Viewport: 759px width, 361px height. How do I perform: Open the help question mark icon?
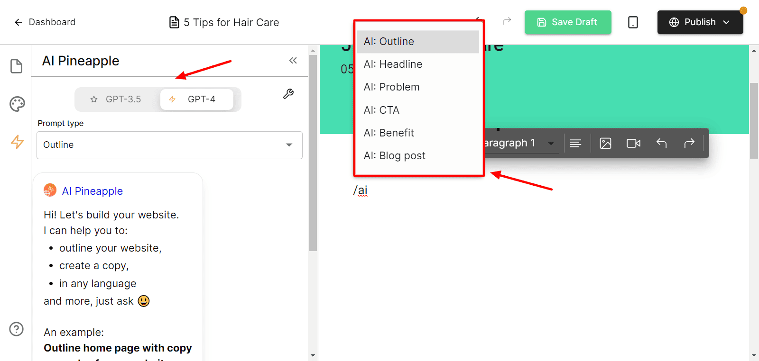(17, 329)
